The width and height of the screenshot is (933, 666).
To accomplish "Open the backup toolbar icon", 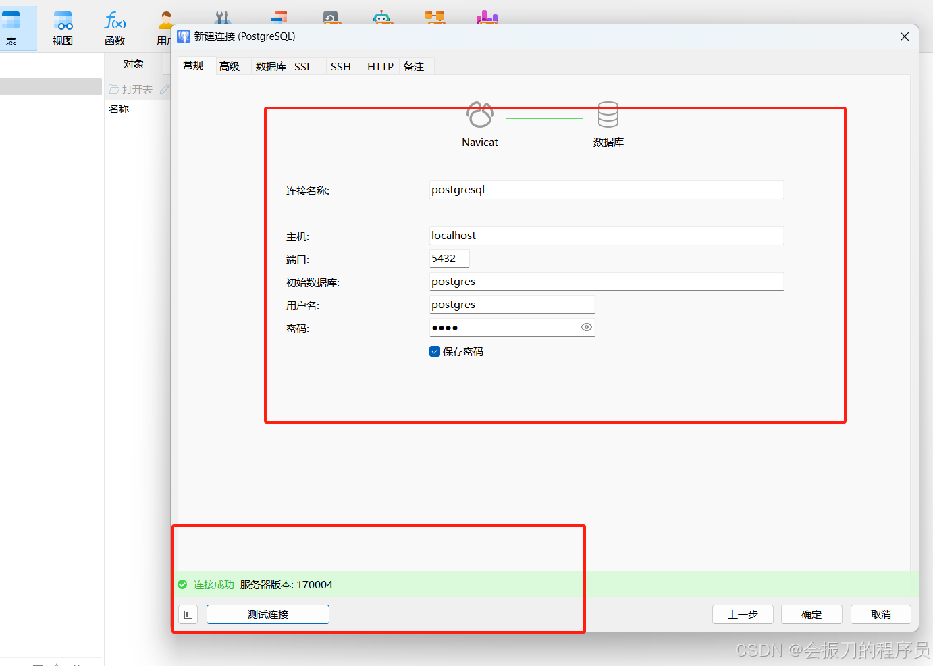I will 331,18.
